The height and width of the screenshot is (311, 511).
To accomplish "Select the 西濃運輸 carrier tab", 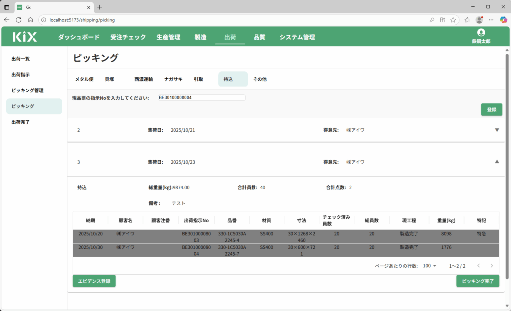I will point(143,79).
